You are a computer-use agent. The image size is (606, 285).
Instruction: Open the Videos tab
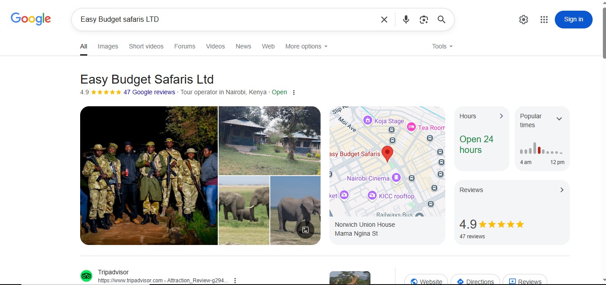pyautogui.click(x=216, y=46)
